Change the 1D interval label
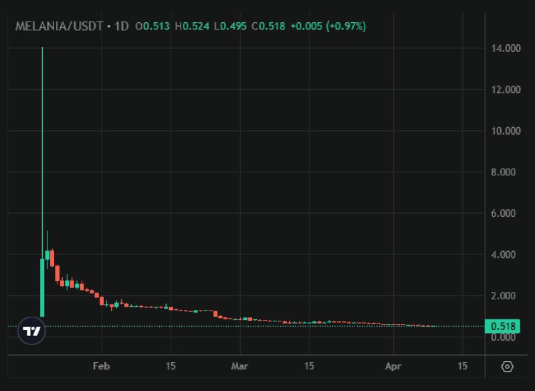535x391 pixels. click(x=122, y=26)
